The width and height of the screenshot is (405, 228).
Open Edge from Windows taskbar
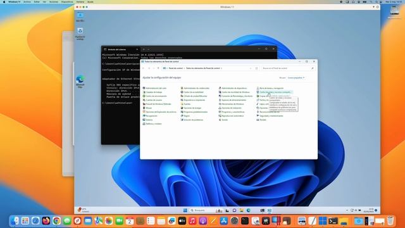[x=248, y=210]
